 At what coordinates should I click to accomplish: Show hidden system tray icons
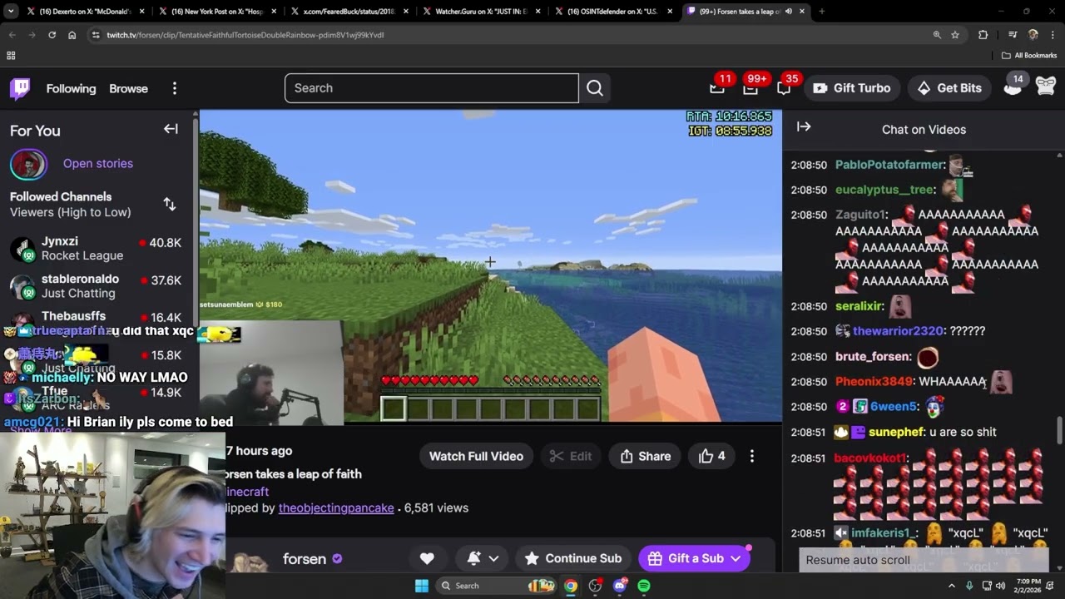click(952, 586)
